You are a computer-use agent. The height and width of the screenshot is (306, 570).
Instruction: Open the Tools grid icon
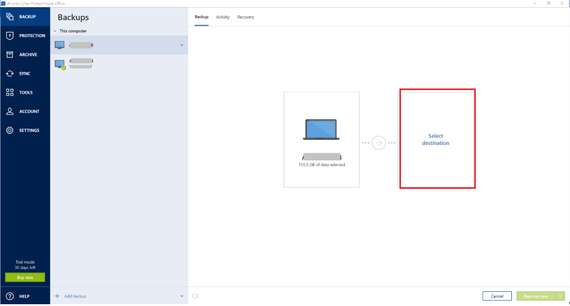coord(10,92)
